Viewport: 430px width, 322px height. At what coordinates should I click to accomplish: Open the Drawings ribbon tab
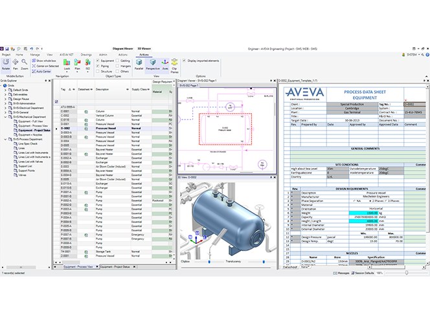[x=86, y=55]
